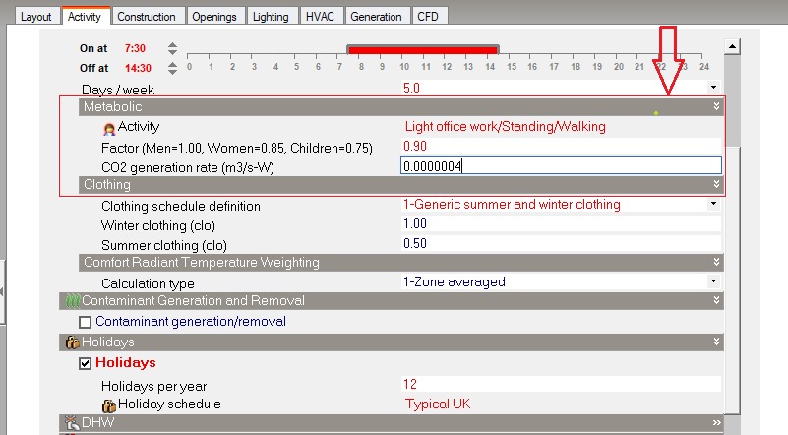Screen dimensions: 788x435
Task: Edit the Winter clothing value
Action: pyautogui.click(x=561, y=223)
